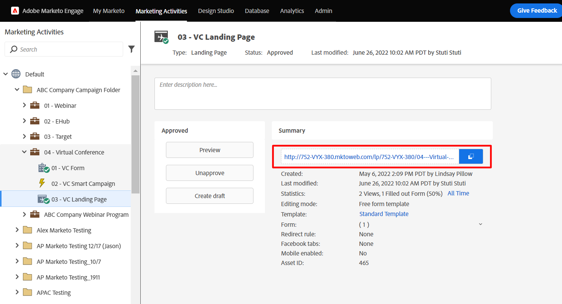The width and height of the screenshot is (562, 304).
Task: Click the Create draft button
Action: coord(210,196)
